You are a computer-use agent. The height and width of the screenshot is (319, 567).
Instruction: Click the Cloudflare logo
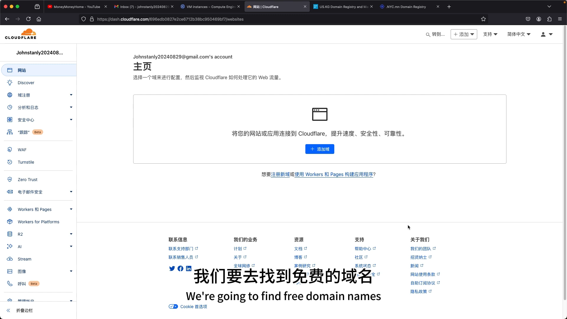pyautogui.click(x=21, y=34)
